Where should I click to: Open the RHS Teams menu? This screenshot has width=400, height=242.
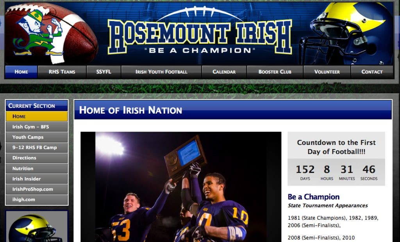tap(62, 72)
